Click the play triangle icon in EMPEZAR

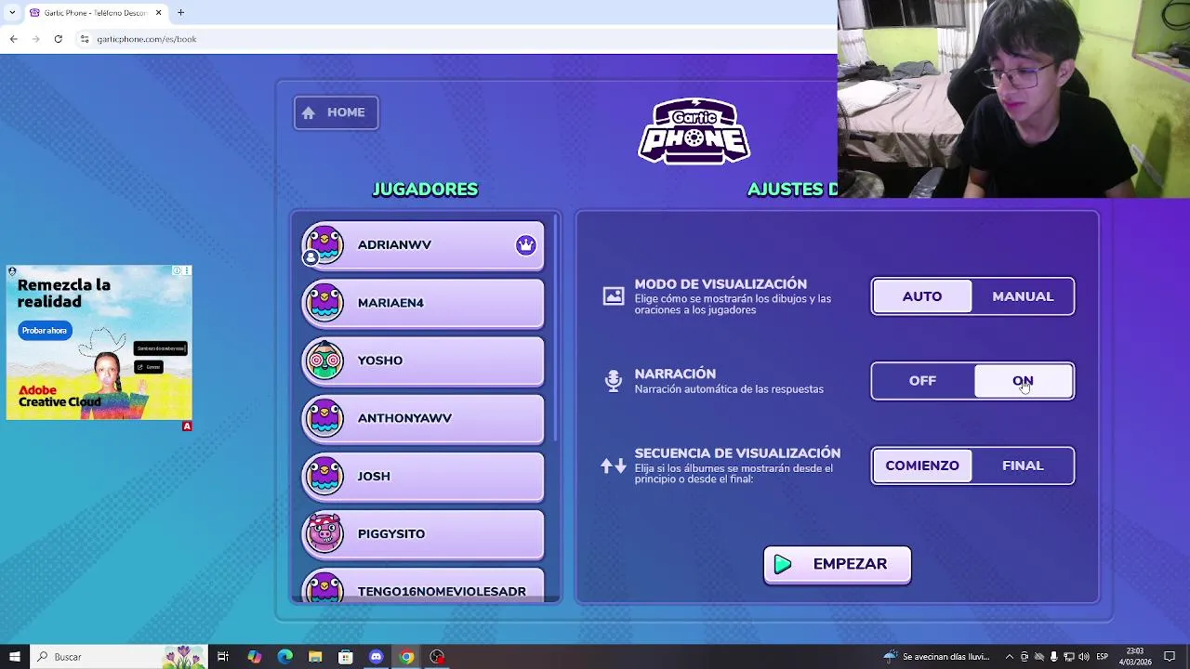783,564
